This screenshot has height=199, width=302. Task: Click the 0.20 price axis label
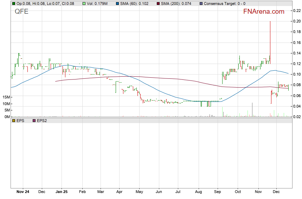pos(297,21)
